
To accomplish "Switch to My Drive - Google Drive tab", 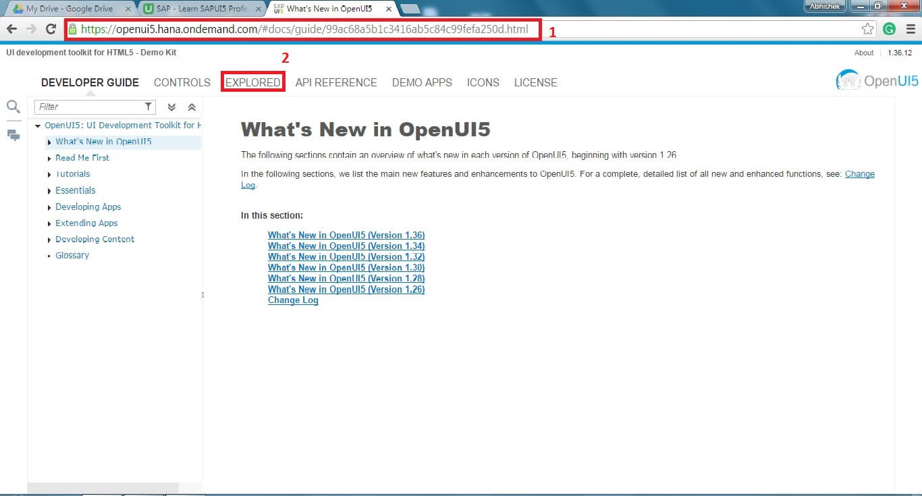I will (x=70, y=9).
